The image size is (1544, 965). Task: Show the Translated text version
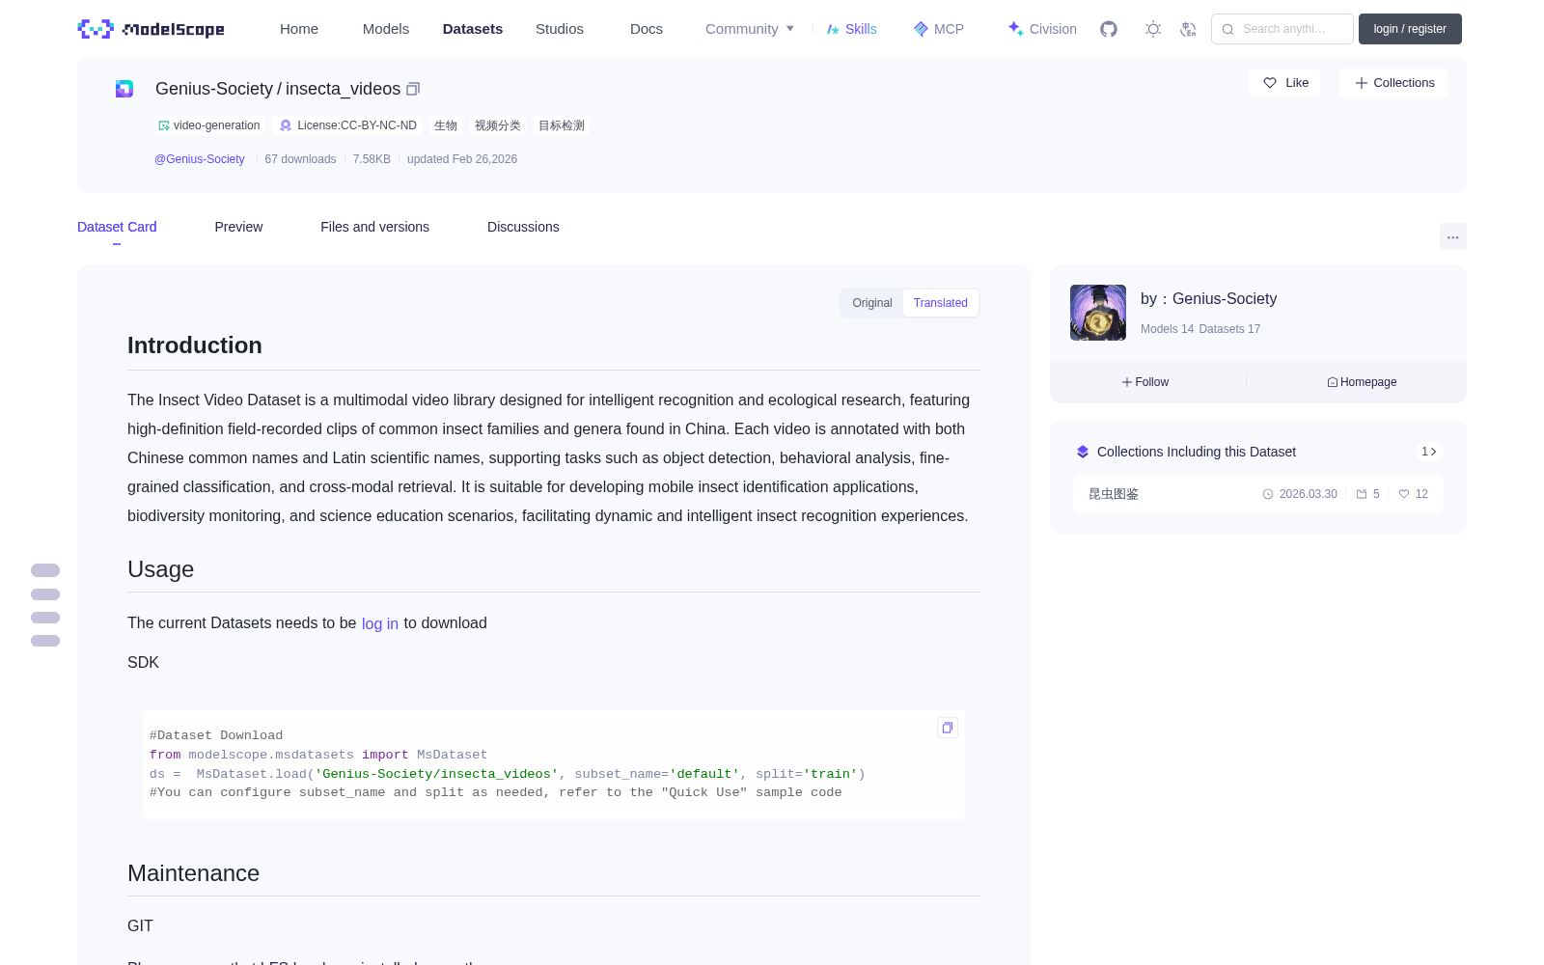click(941, 303)
